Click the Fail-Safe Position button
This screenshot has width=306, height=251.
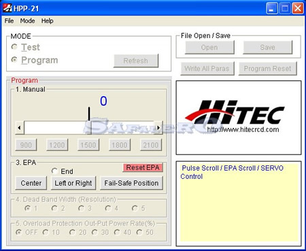click(131, 183)
